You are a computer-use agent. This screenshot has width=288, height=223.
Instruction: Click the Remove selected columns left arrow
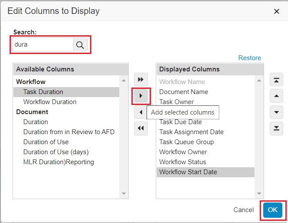pyautogui.click(x=141, y=112)
